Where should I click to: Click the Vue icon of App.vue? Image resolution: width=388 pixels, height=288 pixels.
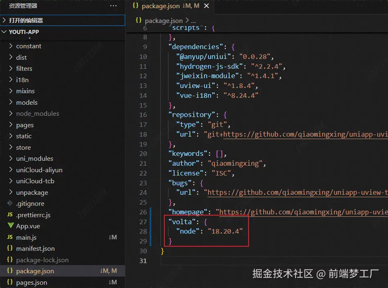coord(11,225)
